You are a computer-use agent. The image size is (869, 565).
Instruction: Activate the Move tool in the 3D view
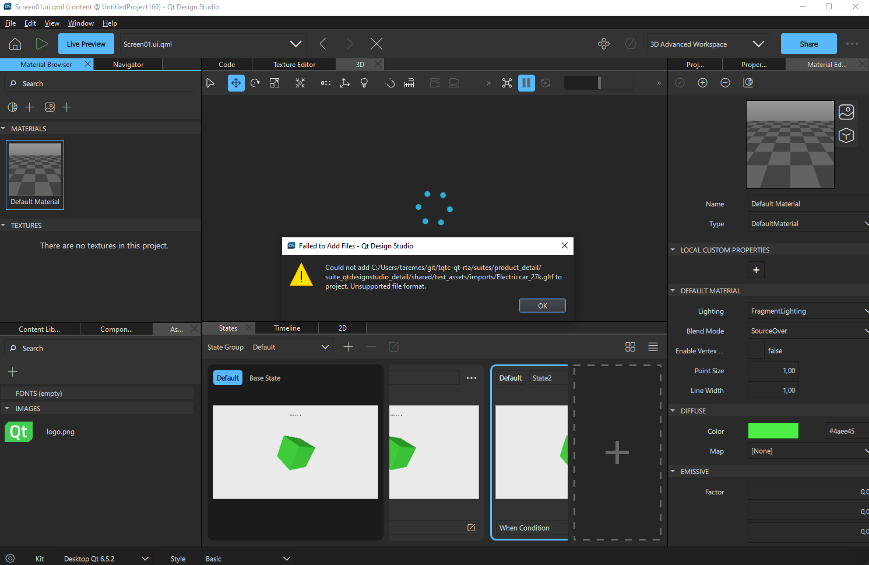coord(236,83)
